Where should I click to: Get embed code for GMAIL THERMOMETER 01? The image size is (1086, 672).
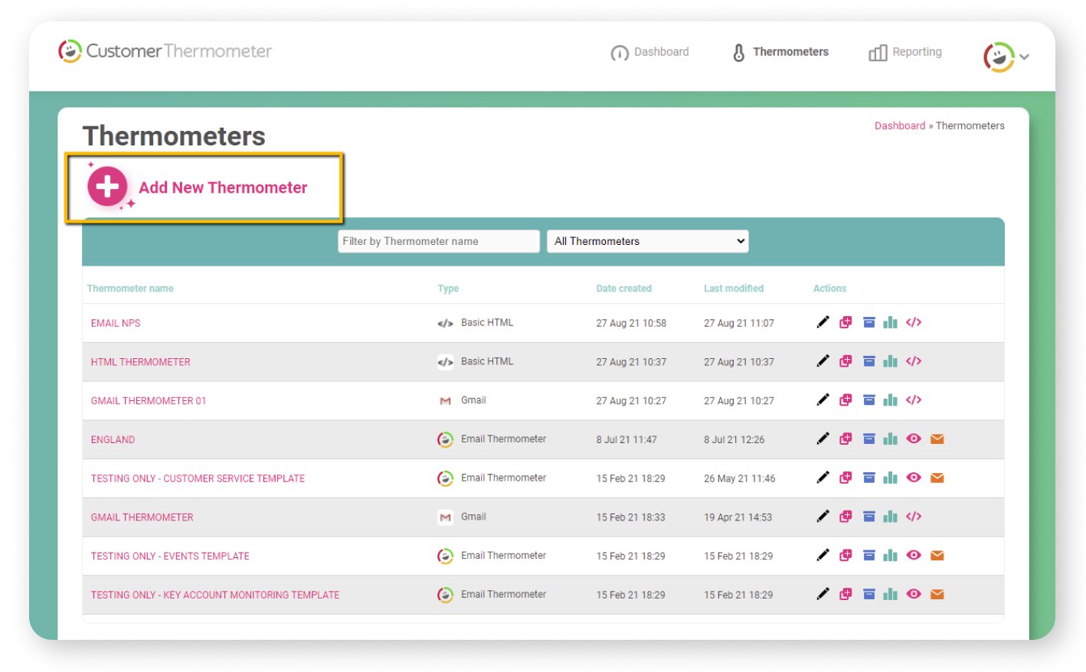pyautogui.click(x=913, y=400)
